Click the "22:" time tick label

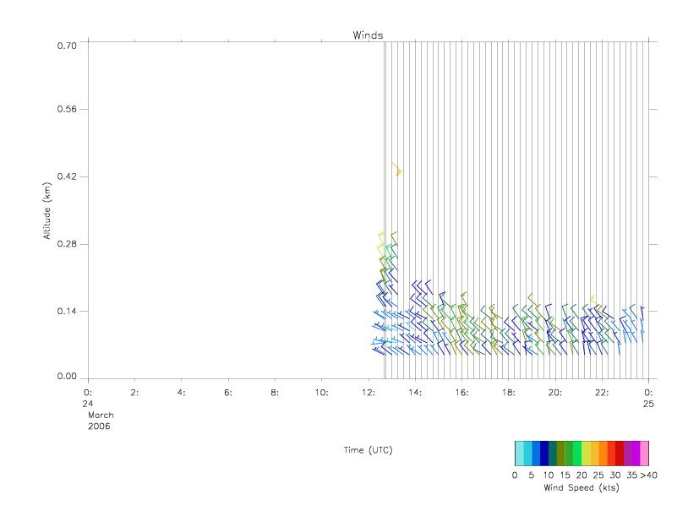tap(602, 393)
